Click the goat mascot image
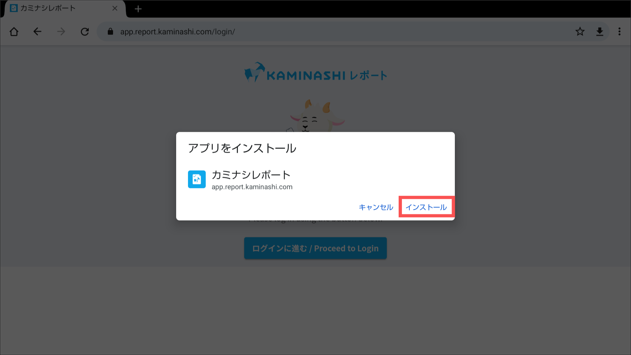This screenshot has height=355, width=631. click(315, 116)
